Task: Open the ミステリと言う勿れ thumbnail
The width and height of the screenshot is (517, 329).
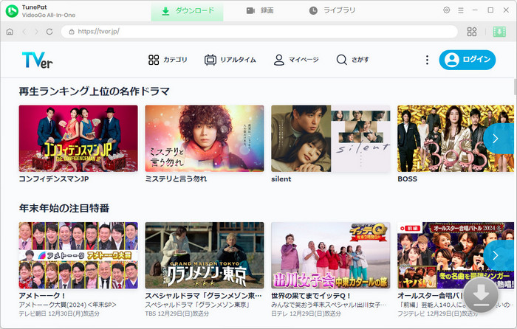Action: click(x=205, y=139)
